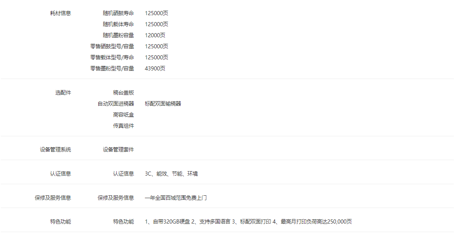Click the 设备管理套件 label
Viewport: 460px width, 235px height.
(118, 149)
